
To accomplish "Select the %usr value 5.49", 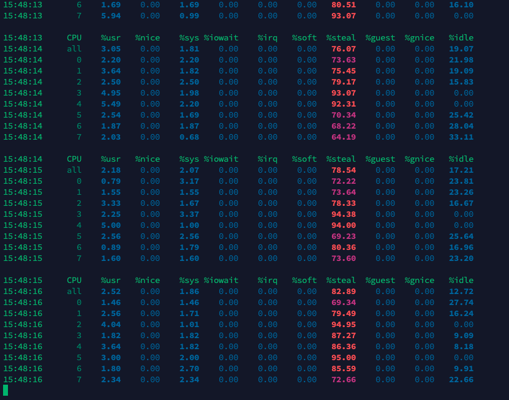I will tap(111, 104).
